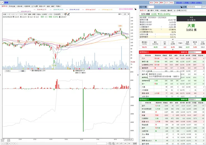Image resolution: width=206 pixels, height=145 pixels.
Task: Open the magnifier search icon beside the stock name
Action: point(1,3)
